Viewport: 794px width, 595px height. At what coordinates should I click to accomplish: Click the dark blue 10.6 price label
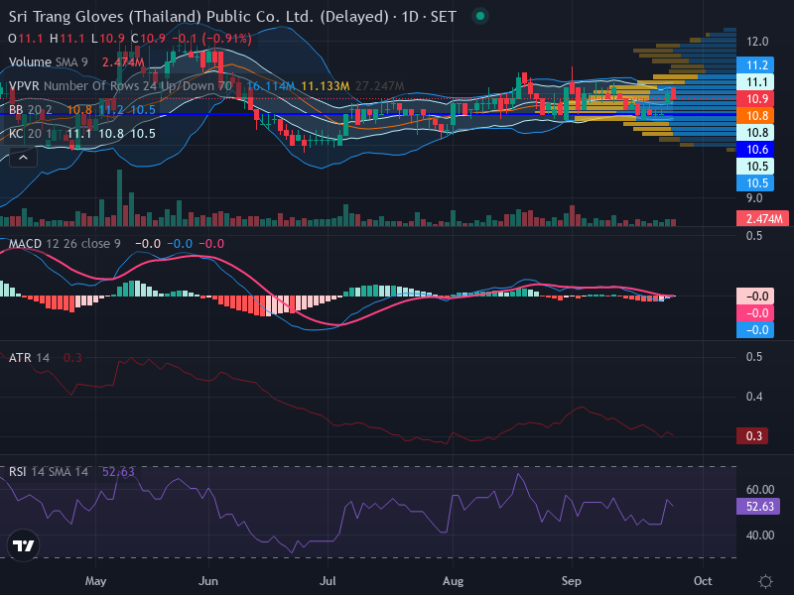pos(755,150)
